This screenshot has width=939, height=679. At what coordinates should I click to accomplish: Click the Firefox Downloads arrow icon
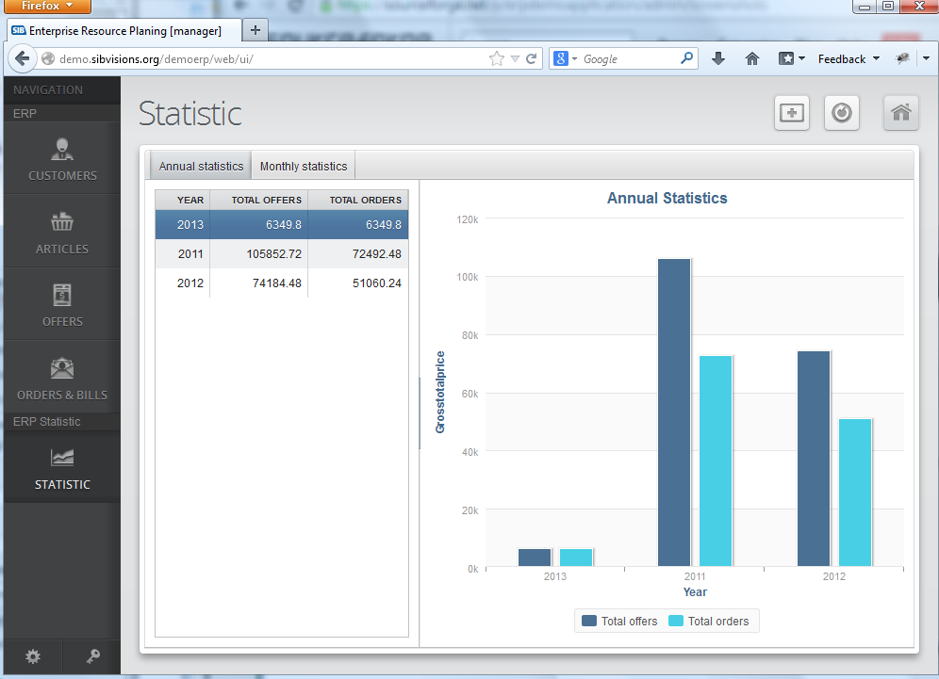pos(717,58)
